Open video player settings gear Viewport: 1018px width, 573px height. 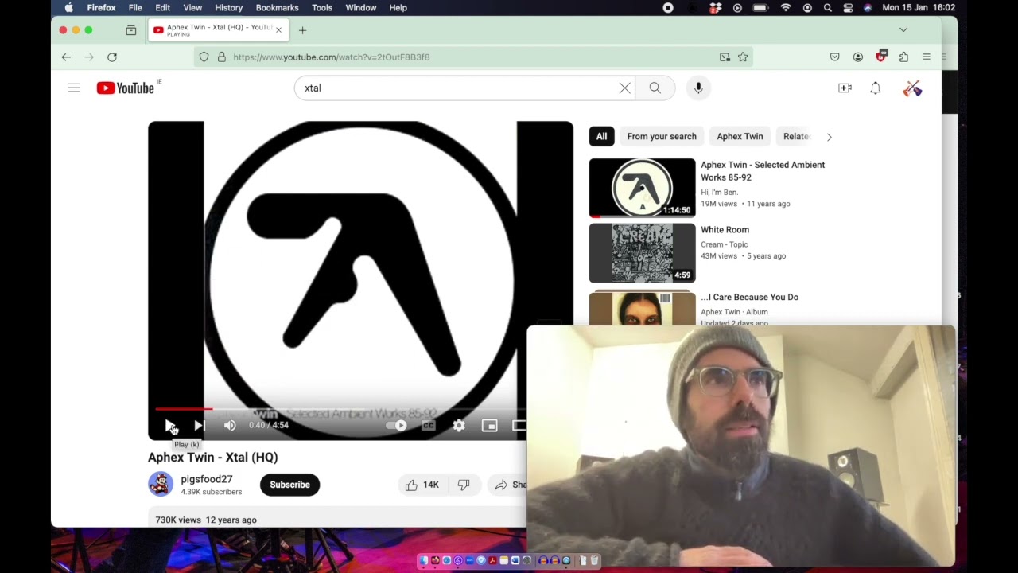tap(459, 426)
